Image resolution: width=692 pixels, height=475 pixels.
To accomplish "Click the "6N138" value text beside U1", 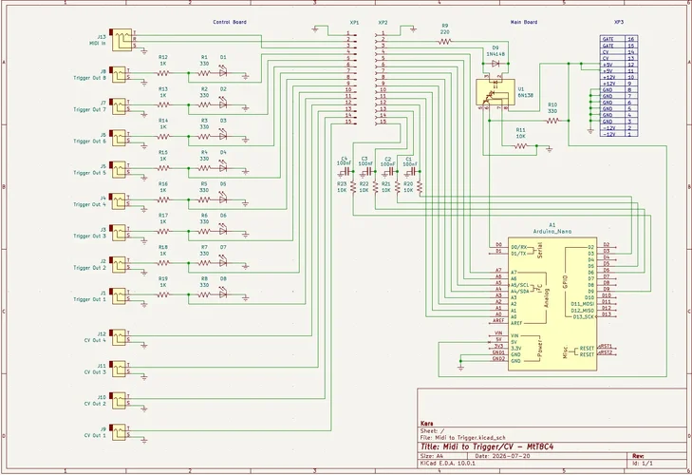I will [525, 95].
